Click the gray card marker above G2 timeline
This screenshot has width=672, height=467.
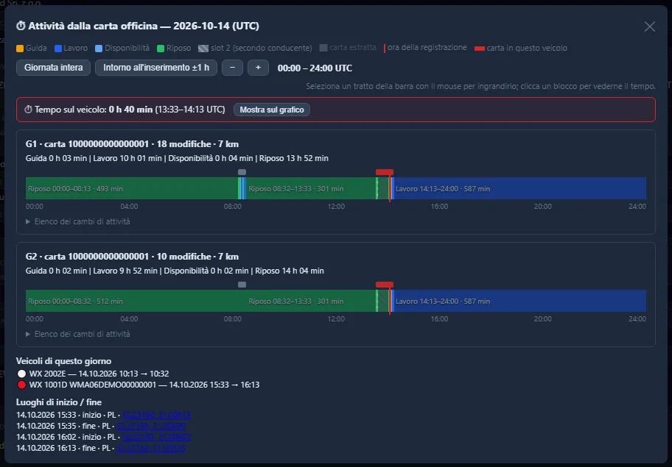click(242, 285)
